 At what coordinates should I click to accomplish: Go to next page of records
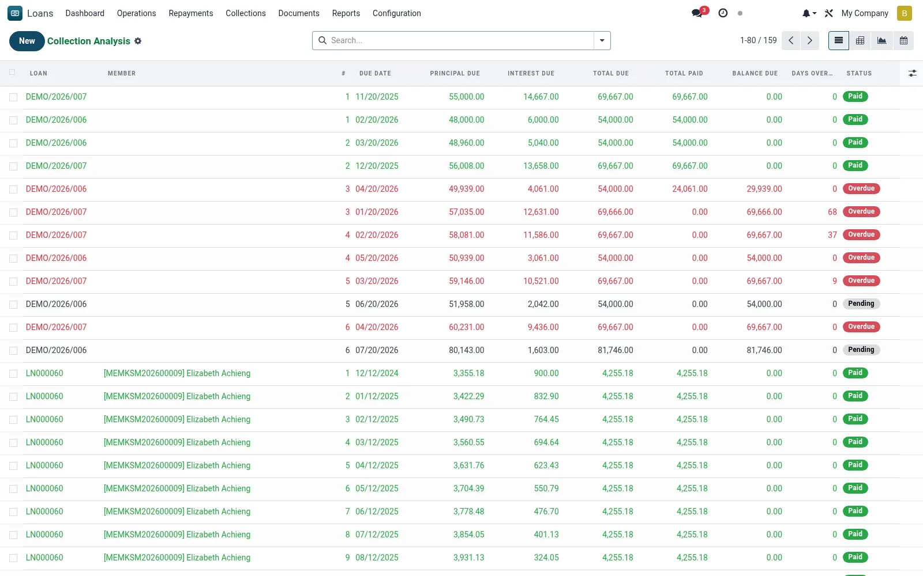click(x=810, y=40)
